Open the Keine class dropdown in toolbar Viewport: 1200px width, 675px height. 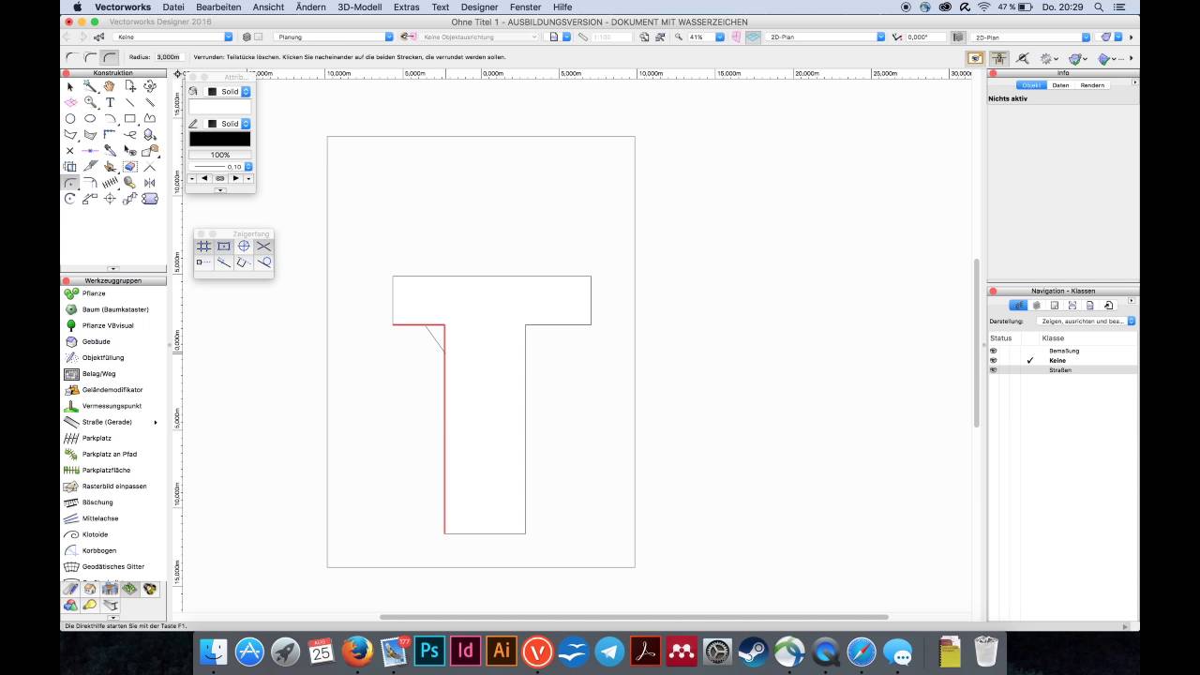tap(172, 37)
